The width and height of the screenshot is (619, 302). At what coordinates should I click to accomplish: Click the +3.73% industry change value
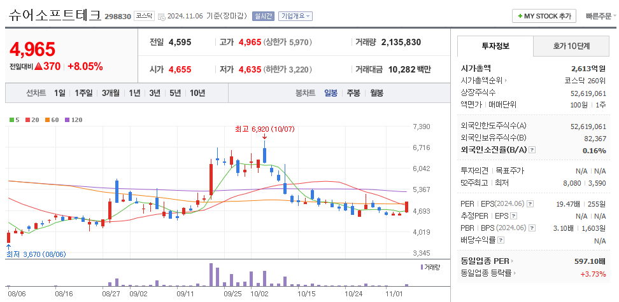click(x=594, y=273)
